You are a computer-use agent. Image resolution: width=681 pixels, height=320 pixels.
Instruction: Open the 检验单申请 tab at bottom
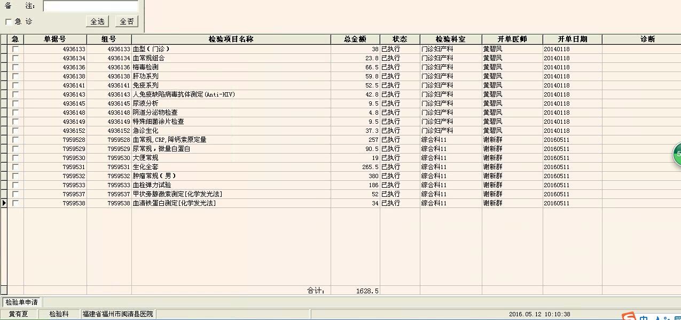tap(22, 302)
